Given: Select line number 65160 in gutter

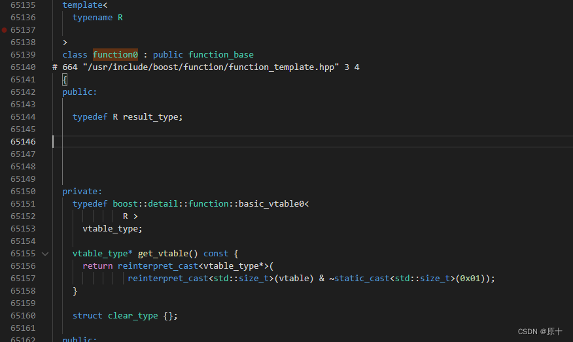Looking at the screenshot, I should click(x=23, y=316).
